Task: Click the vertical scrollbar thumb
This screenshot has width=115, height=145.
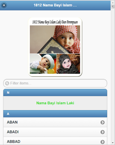Action: [112, 7]
